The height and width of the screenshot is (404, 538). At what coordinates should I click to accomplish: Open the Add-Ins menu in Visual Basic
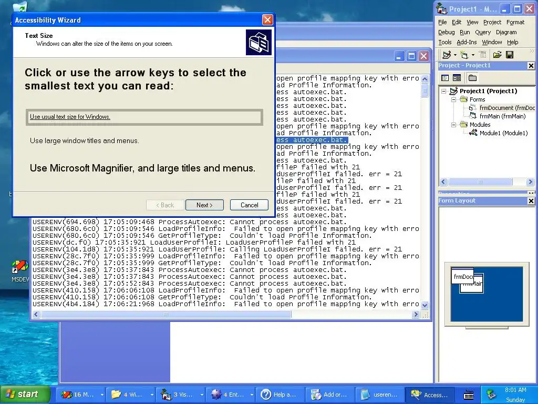[x=467, y=42]
